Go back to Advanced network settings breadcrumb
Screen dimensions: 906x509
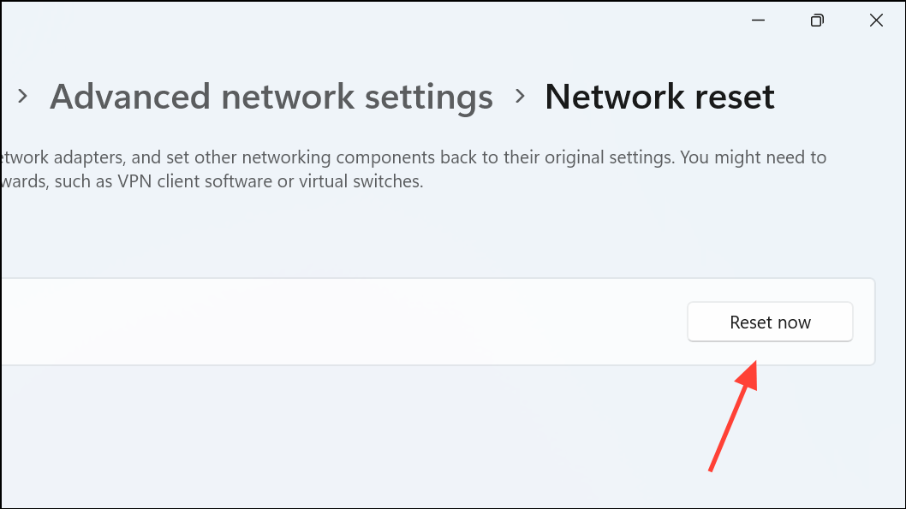click(x=271, y=97)
